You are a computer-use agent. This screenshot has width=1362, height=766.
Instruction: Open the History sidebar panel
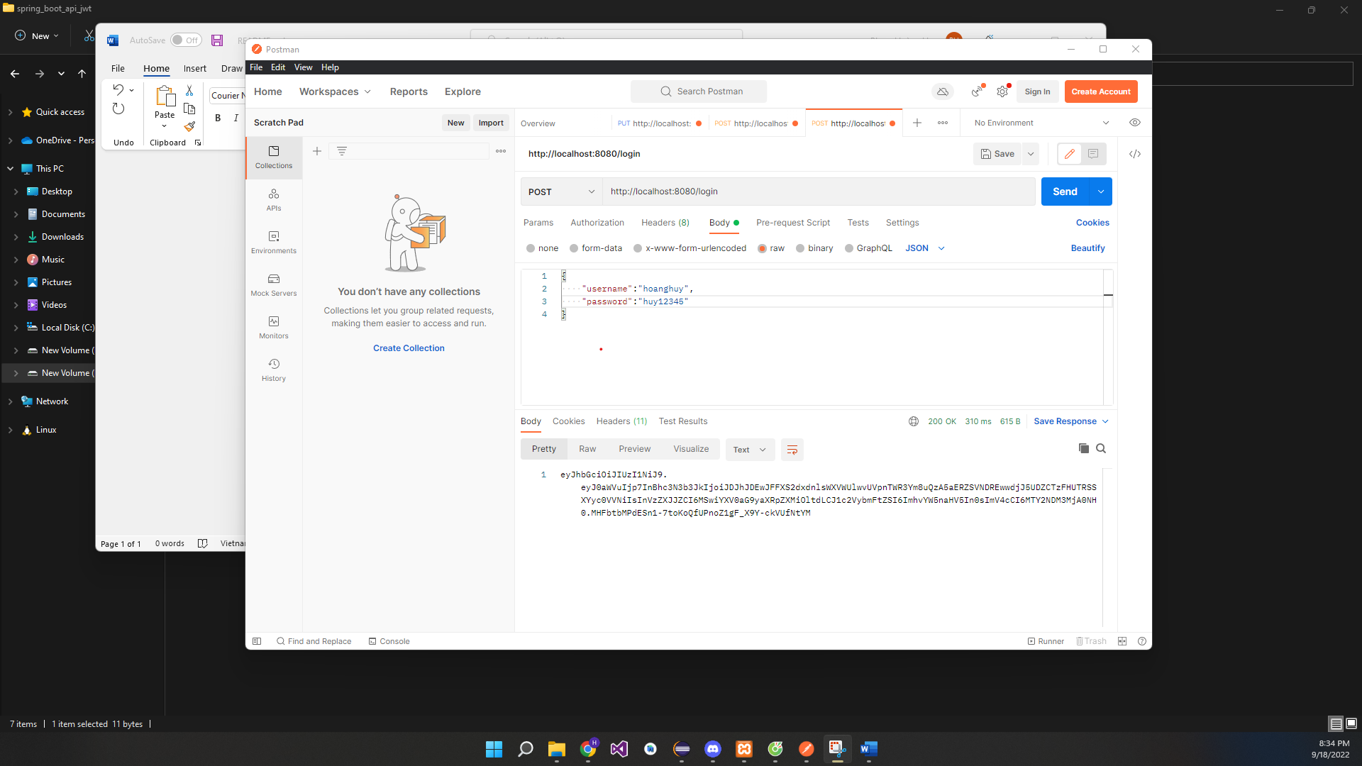point(273,370)
